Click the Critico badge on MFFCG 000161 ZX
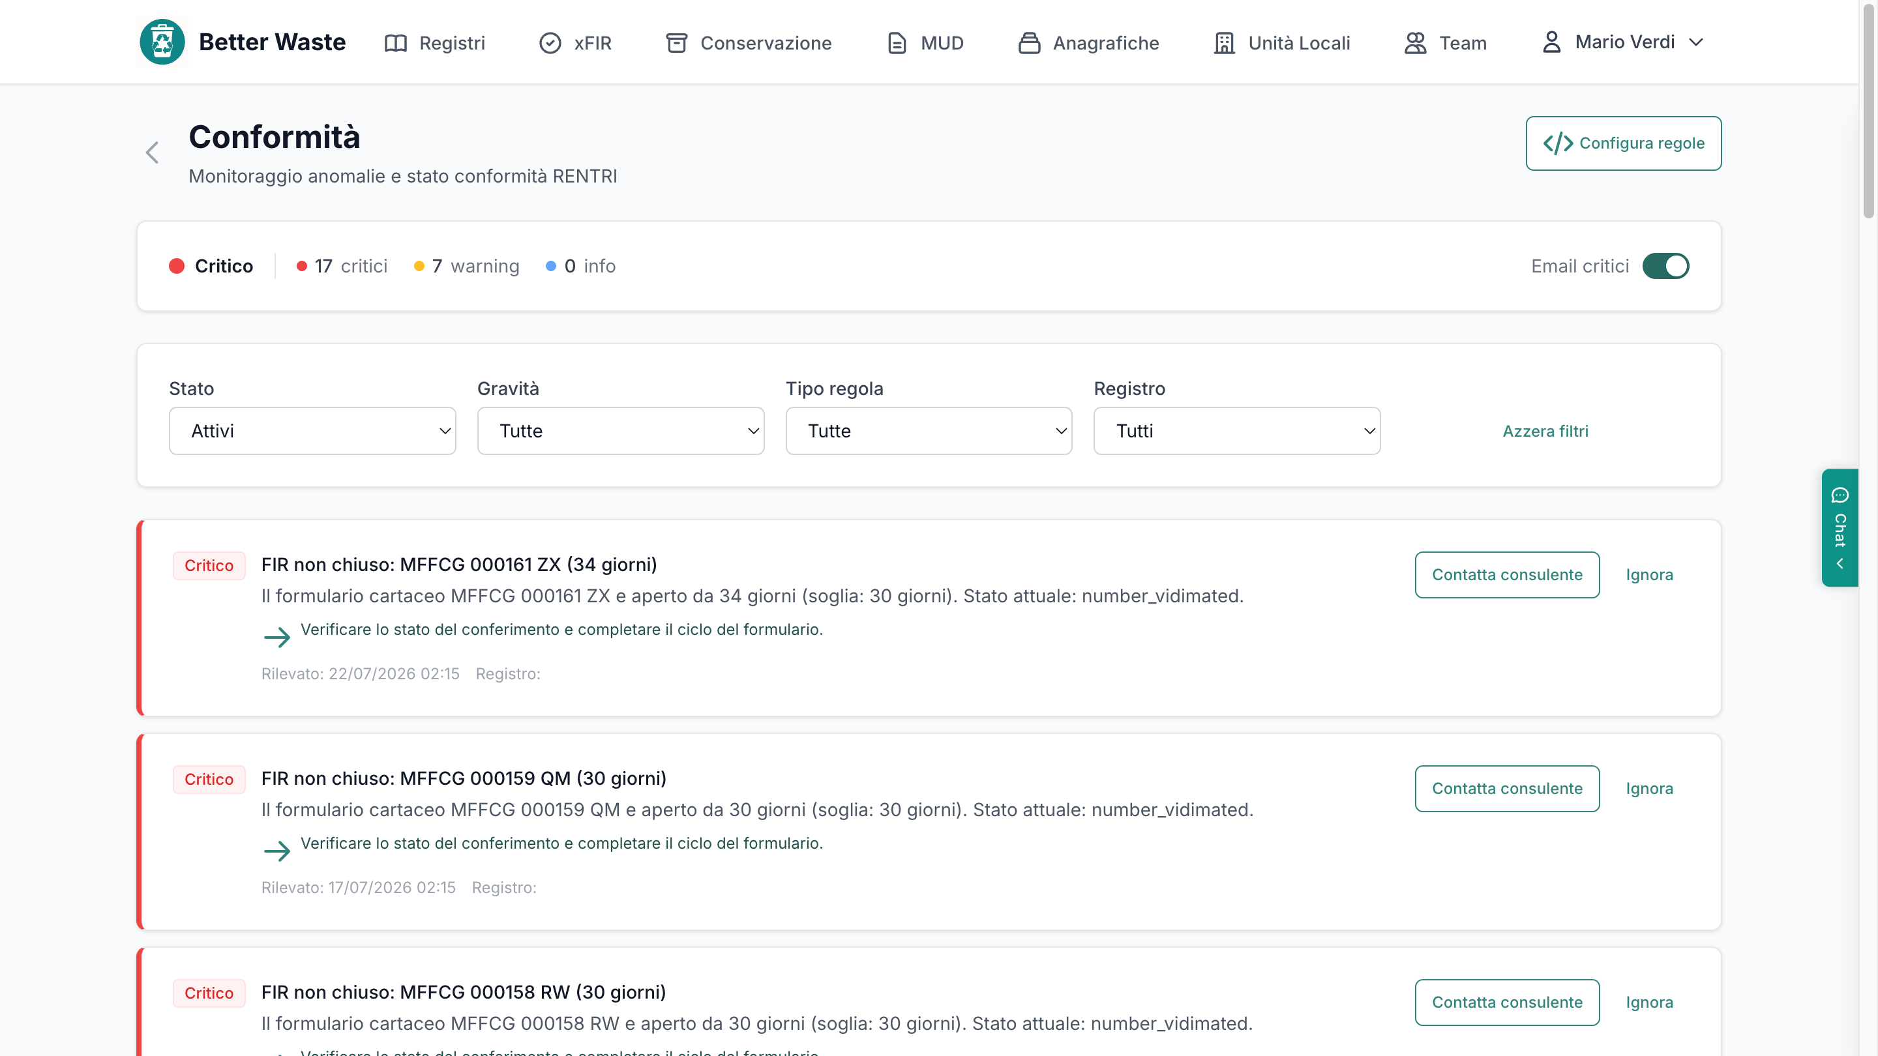Image resolution: width=1878 pixels, height=1056 pixels. [209, 566]
